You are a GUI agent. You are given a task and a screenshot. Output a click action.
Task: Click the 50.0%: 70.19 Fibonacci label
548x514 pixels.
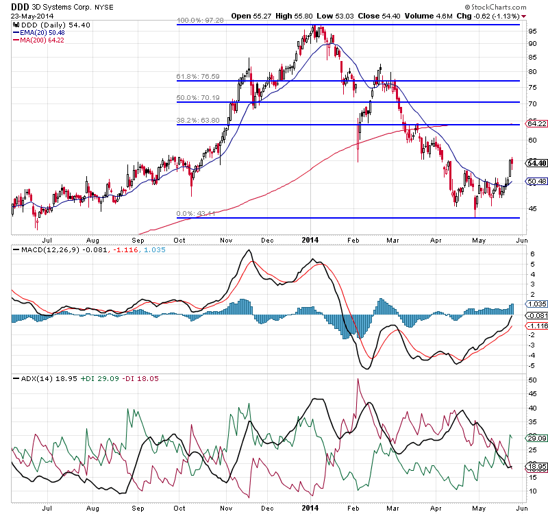(x=198, y=97)
